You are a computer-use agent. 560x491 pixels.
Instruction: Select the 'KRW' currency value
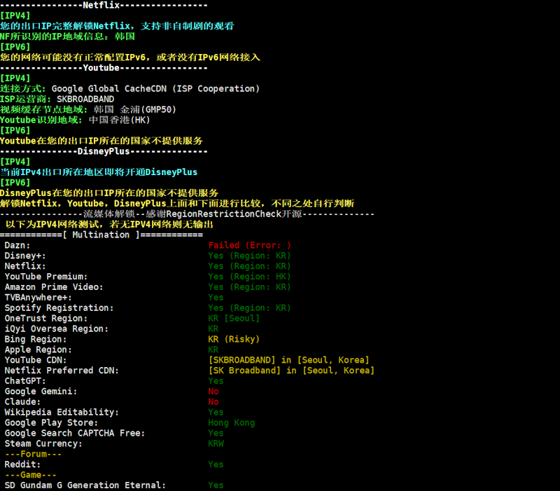pyautogui.click(x=216, y=443)
